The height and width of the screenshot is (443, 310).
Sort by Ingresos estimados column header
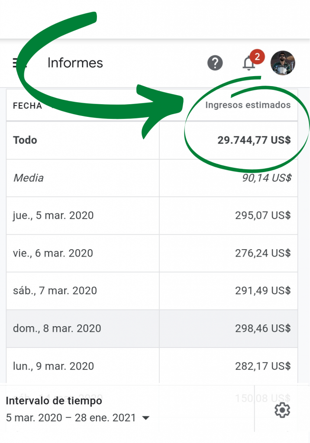248,105
